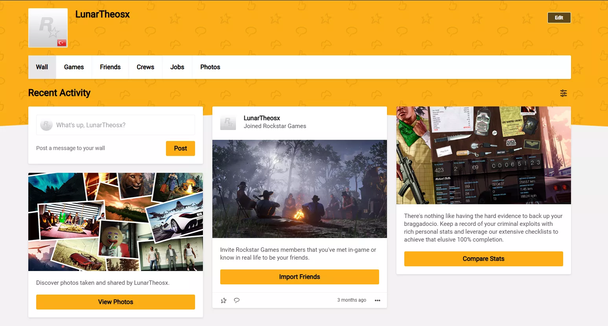The width and height of the screenshot is (608, 326).
Task: Click LunarTheosx profile avatar in header
Action: click(x=48, y=28)
